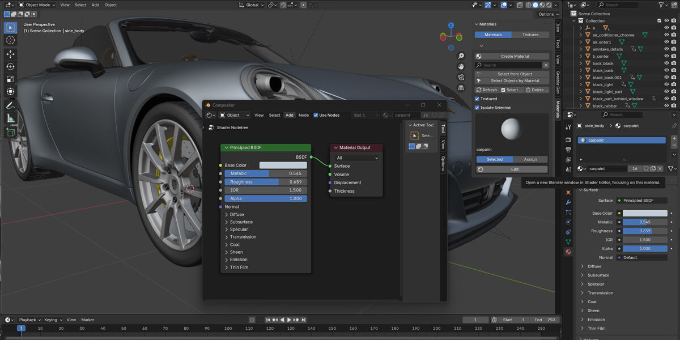Hide black_light object in viewport
The width and height of the screenshot is (680, 340).
click(x=666, y=84)
